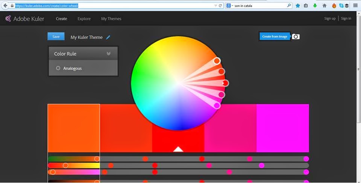Click the topmost orange handle on color wheel
361x183 pixels.
(x=217, y=61)
